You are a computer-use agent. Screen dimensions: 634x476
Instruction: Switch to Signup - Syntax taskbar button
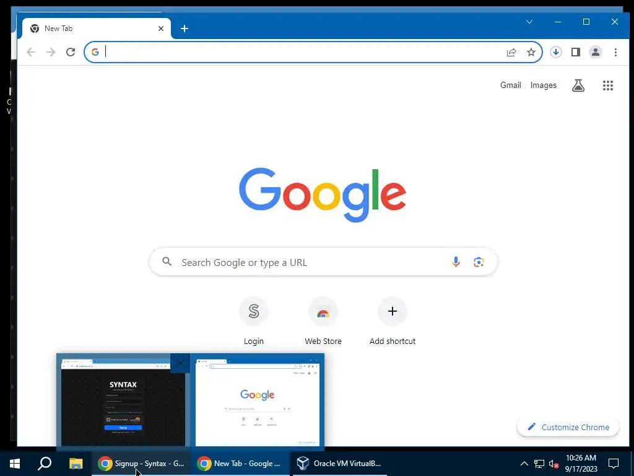coord(141,464)
